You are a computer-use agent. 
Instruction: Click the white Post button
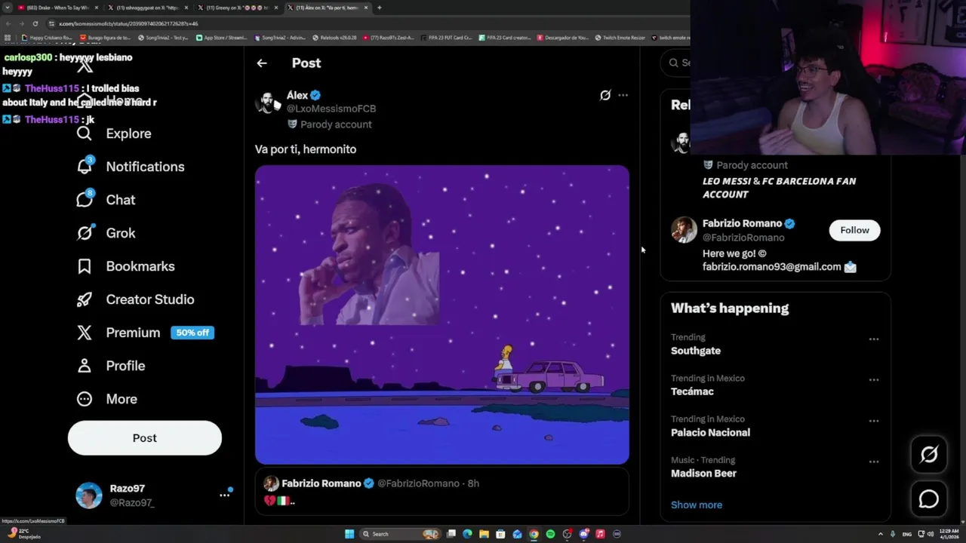(x=145, y=438)
